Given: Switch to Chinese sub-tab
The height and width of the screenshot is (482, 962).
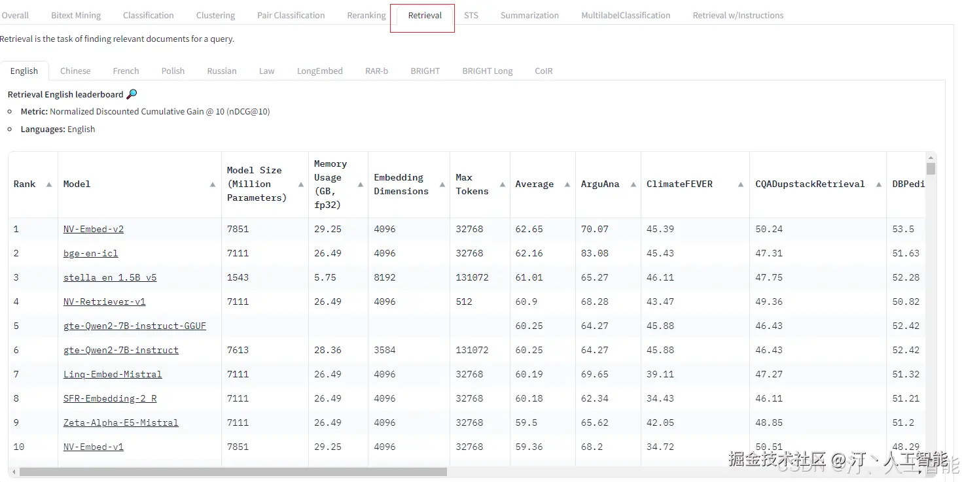Looking at the screenshot, I should tap(75, 71).
